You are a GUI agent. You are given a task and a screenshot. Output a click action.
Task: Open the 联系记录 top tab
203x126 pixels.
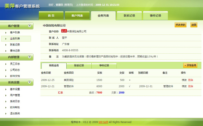129,16
